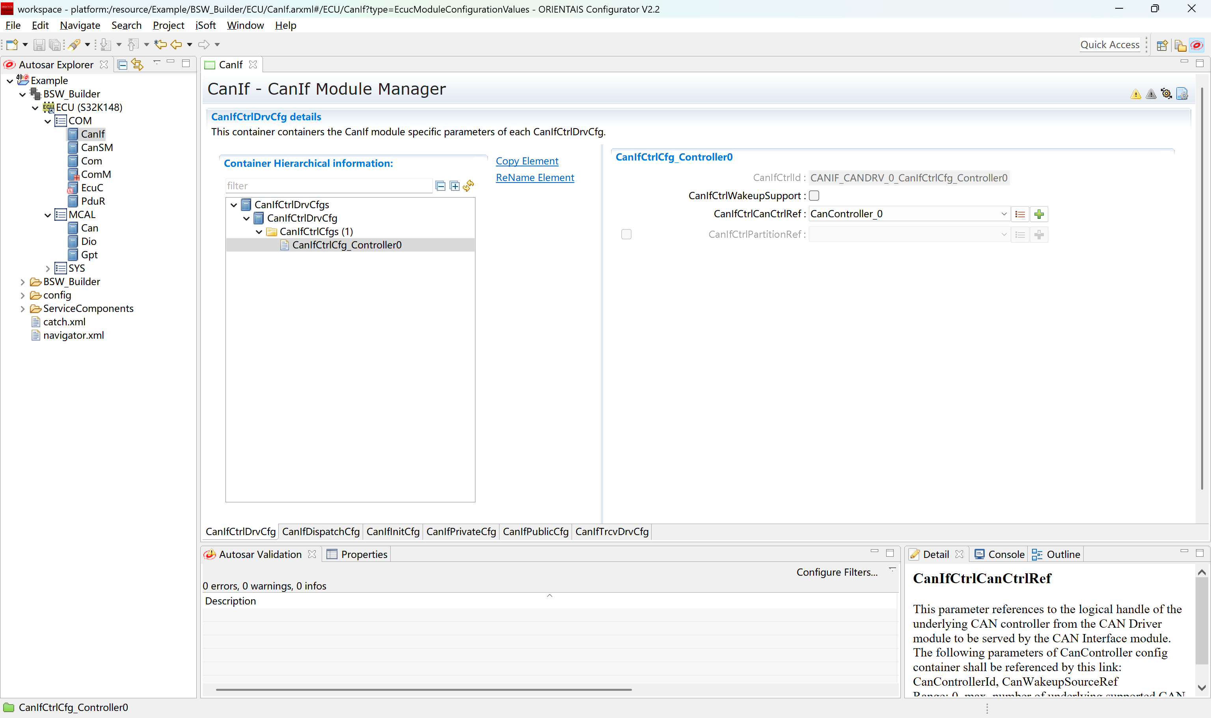The image size is (1211, 718).
Task: Open the iSoft menu
Action: [x=205, y=25]
